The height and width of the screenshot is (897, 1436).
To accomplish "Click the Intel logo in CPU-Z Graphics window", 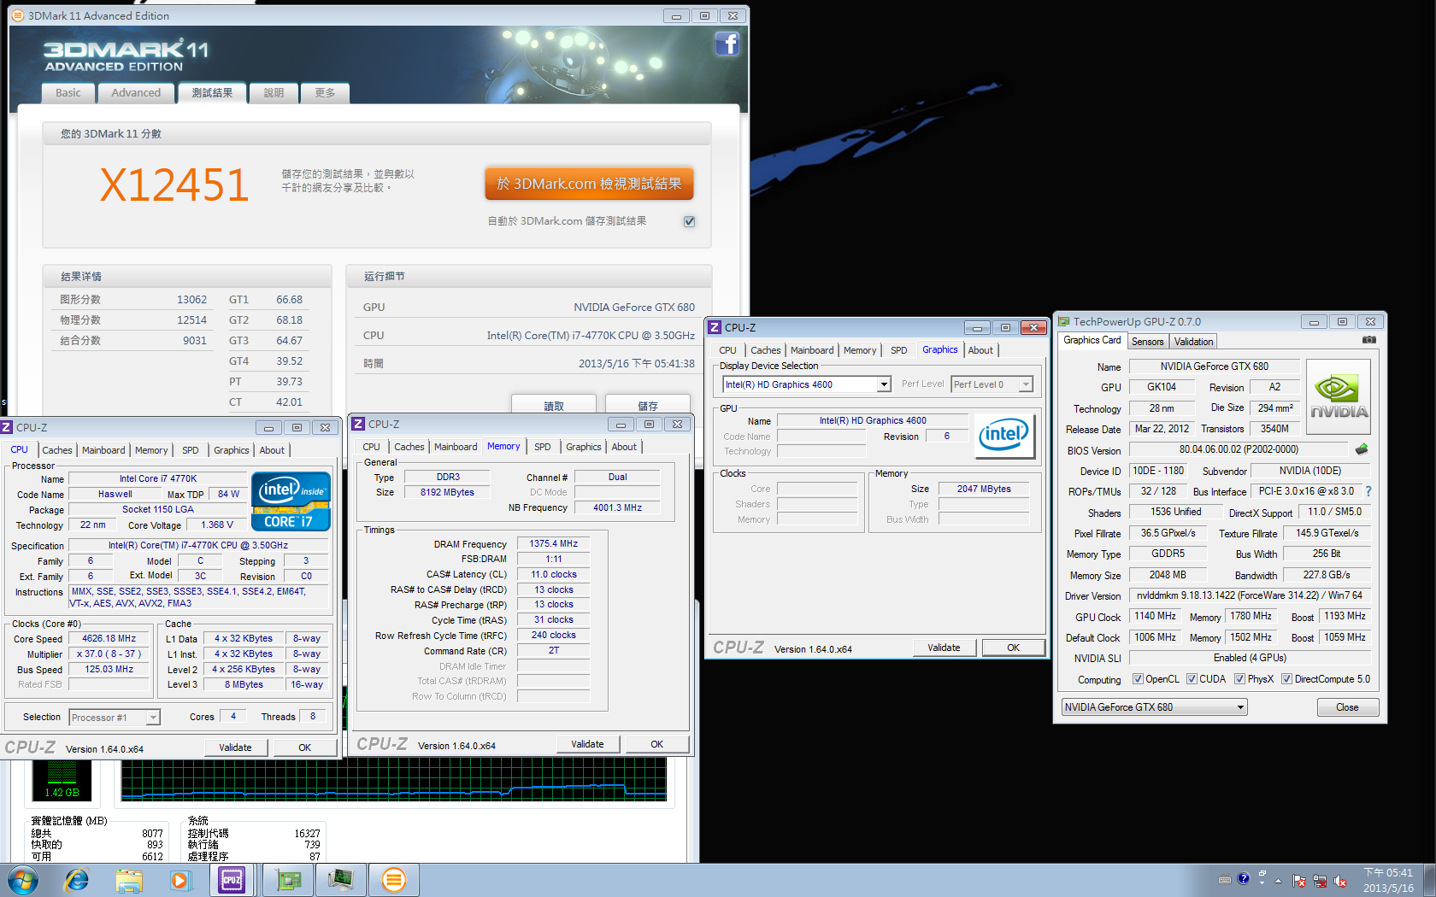I will 1004,436.
